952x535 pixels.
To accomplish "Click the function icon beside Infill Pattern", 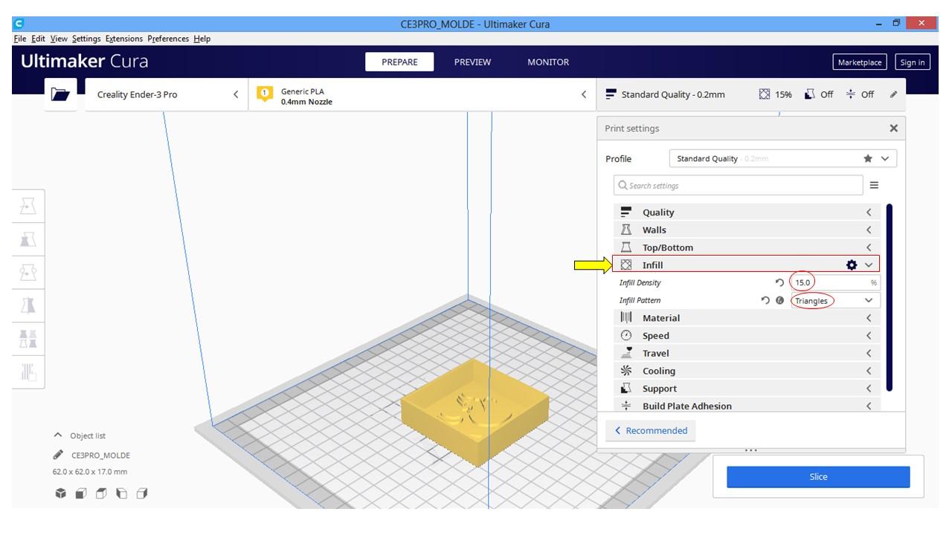I will pyautogui.click(x=779, y=300).
